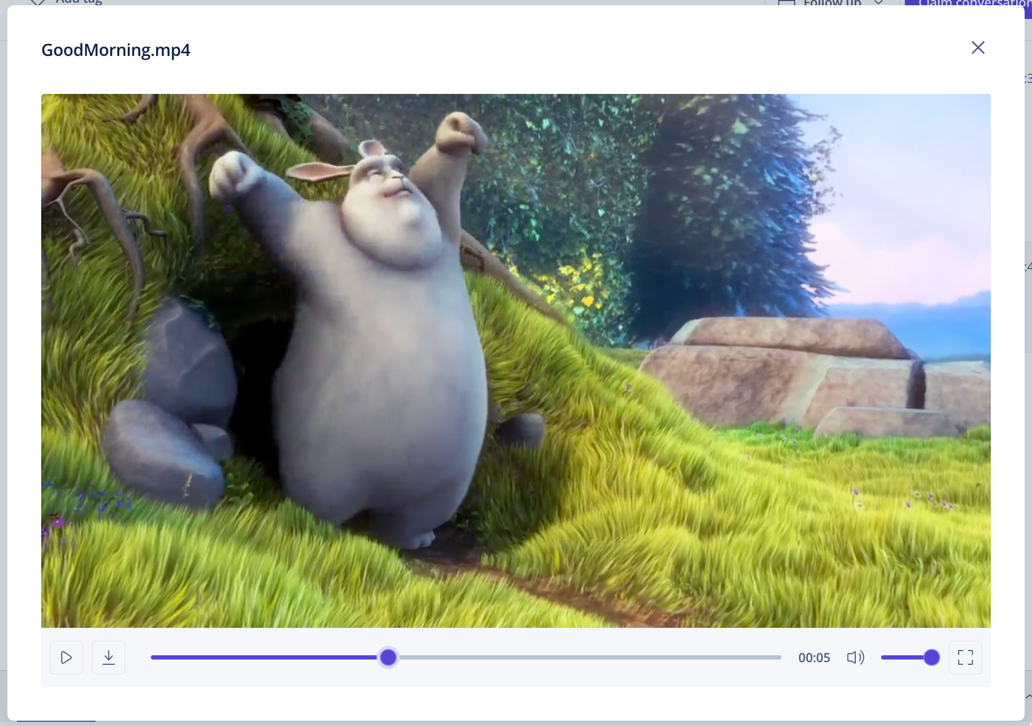This screenshot has height=726, width=1032.
Task: Click the Claim conversation button behind the dialog
Action: tap(968, 3)
